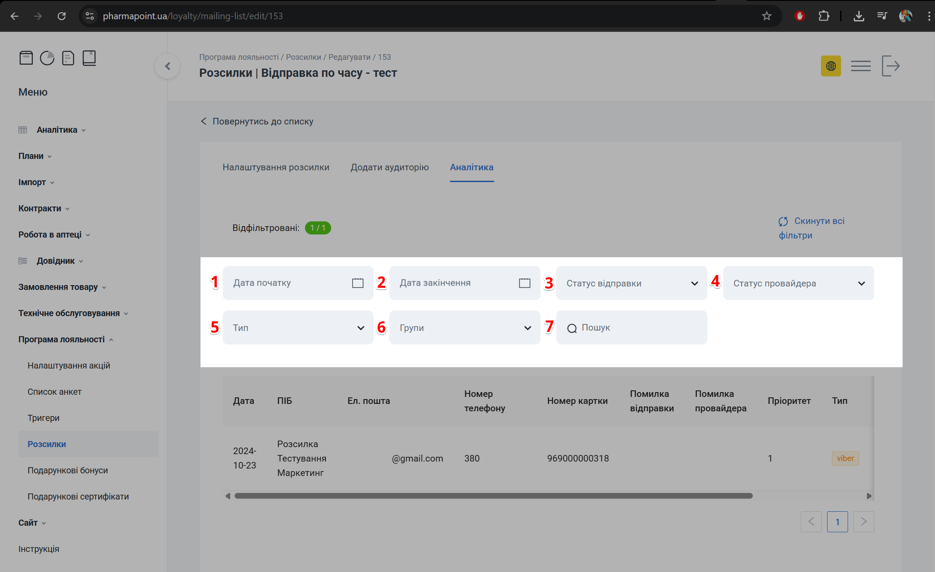This screenshot has width=935, height=572.
Task: Click the document icon in sidebar header
Action: tap(68, 58)
